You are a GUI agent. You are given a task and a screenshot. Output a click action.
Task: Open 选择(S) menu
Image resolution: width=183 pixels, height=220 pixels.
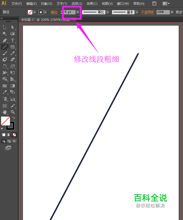(x=77, y=4)
